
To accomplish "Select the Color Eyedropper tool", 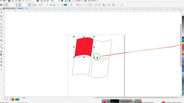I will [1, 59].
